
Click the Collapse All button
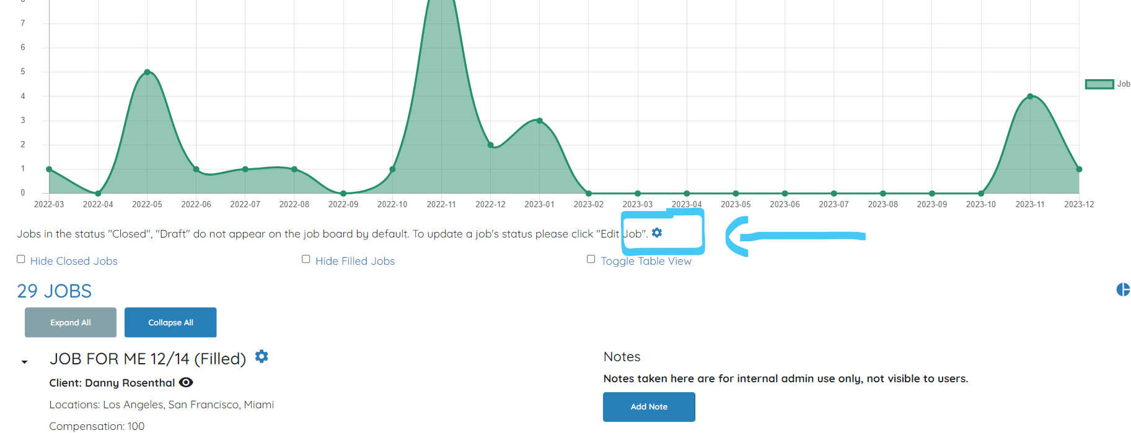(170, 322)
